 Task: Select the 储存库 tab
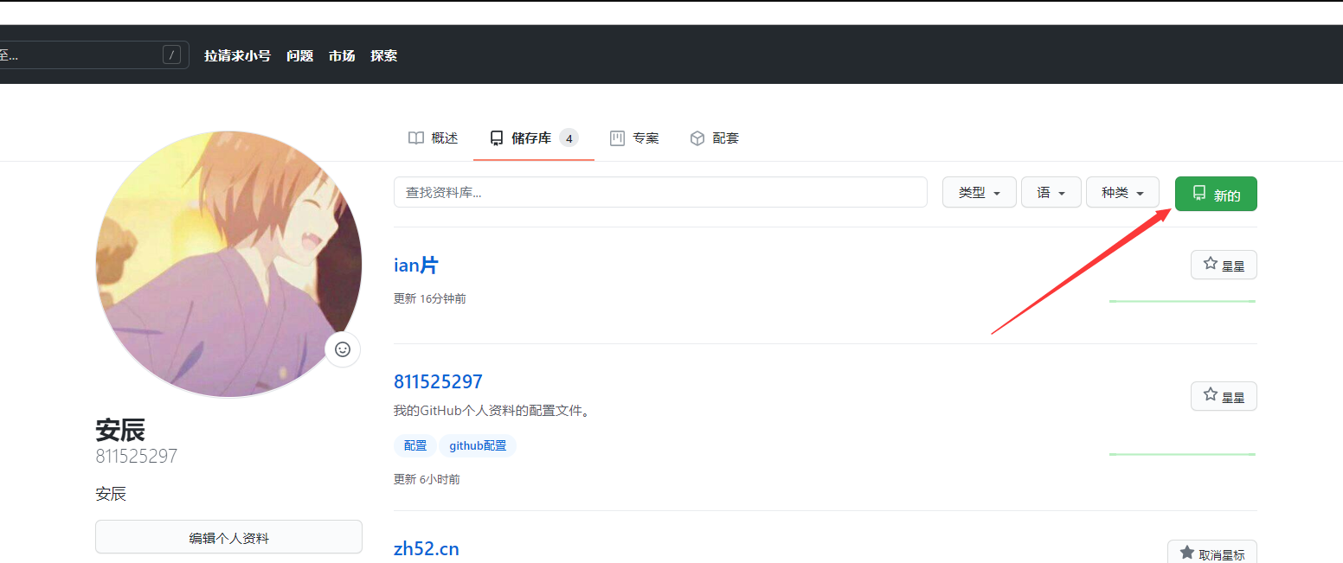[x=534, y=138]
